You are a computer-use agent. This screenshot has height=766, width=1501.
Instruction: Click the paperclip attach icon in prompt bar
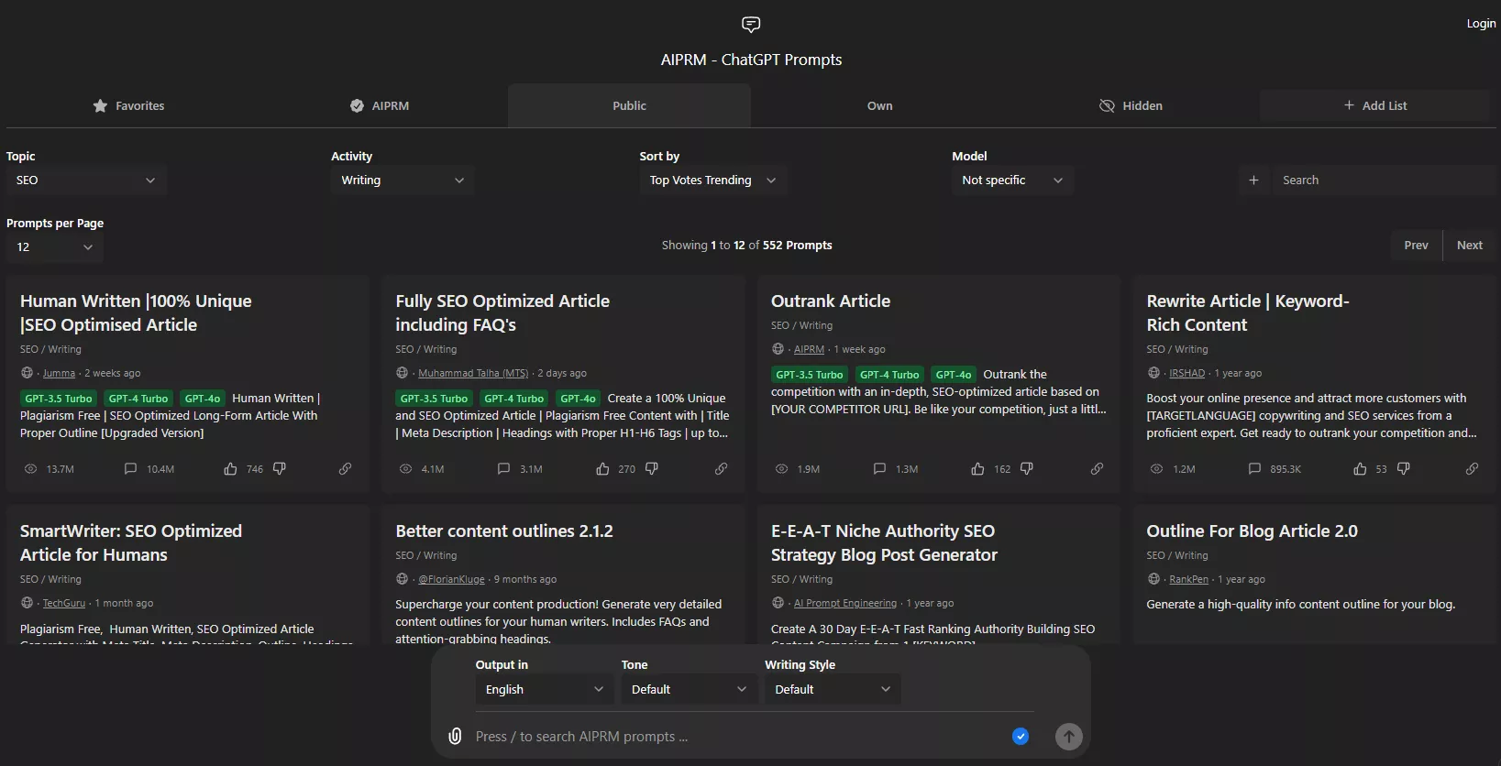pyautogui.click(x=455, y=736)
